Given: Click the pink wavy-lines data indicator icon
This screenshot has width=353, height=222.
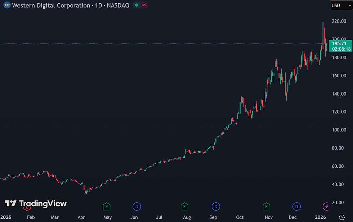Looking at the screenshot, I should pos(144,5).
